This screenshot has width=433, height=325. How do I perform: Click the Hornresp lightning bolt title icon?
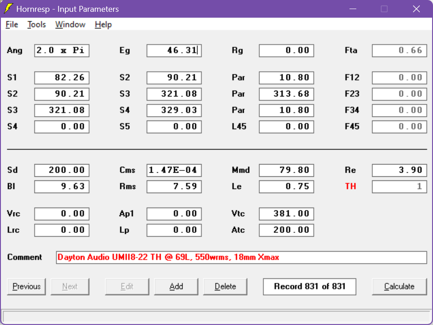(8, 9)
